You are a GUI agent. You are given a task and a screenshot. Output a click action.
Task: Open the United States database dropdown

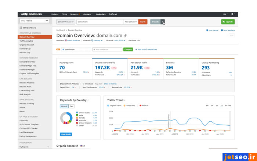pos(72,40)
